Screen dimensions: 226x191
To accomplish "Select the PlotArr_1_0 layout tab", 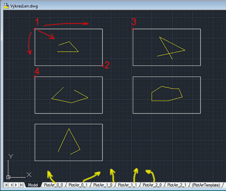I will (x=103, y=185).
